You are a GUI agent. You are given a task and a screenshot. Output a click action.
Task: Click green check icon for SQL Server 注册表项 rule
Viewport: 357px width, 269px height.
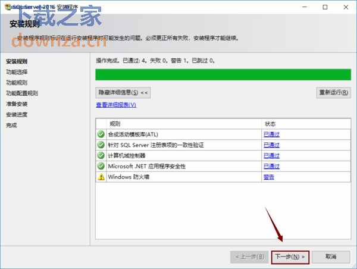coord(101,145)
